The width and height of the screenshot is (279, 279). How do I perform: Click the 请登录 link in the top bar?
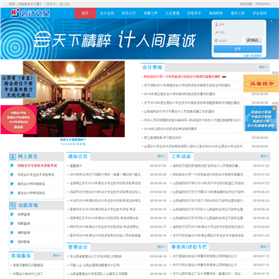tap(50, 4)
